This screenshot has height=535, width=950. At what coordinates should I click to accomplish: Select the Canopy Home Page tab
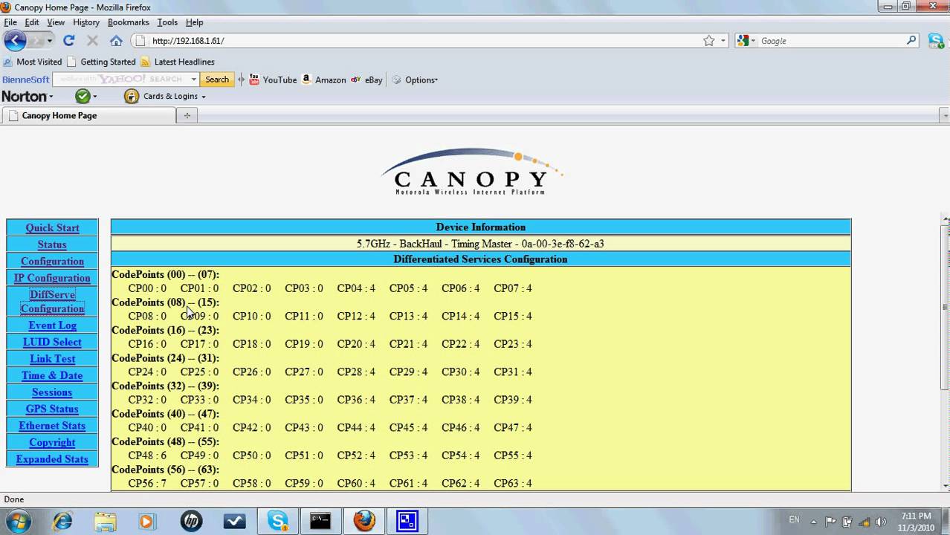[89, 115]
